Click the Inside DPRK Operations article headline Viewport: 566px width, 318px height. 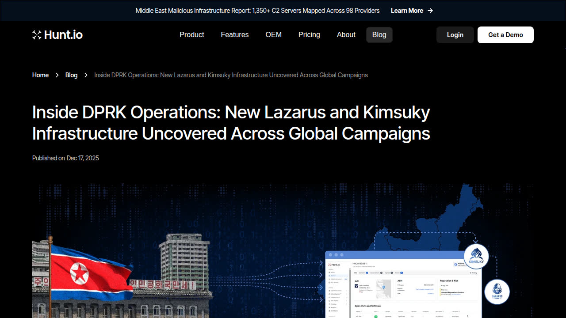click(231, 123)
